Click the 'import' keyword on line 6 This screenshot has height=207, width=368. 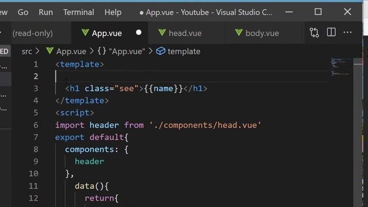coord(70,125)
